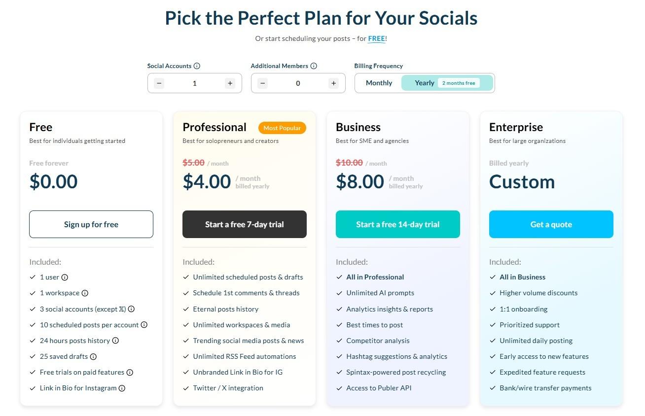Image resolution: width=645 pixels, height=416 pixels.
Task: Start the free 14-day Business trial
Action: pos(397,224)
